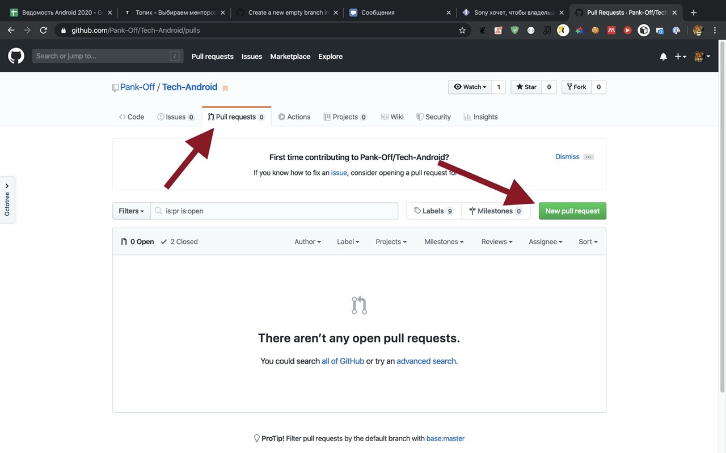Switch to the Sony хочет browser tab
This screenshot has height=453, width=726.
click(514, 12)
